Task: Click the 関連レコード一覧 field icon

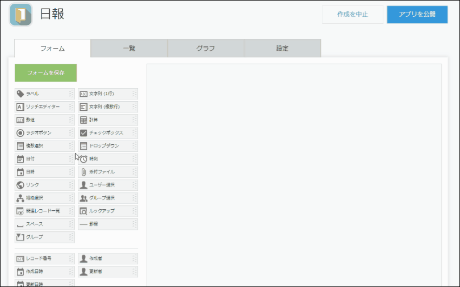Action: (21, 211)
